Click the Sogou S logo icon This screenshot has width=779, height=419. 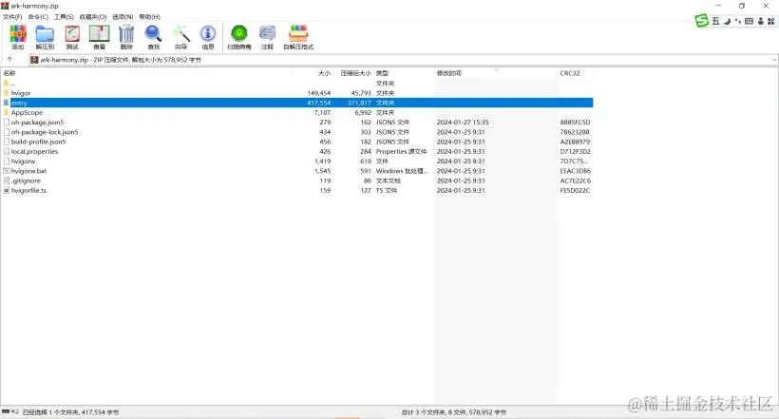701,20
